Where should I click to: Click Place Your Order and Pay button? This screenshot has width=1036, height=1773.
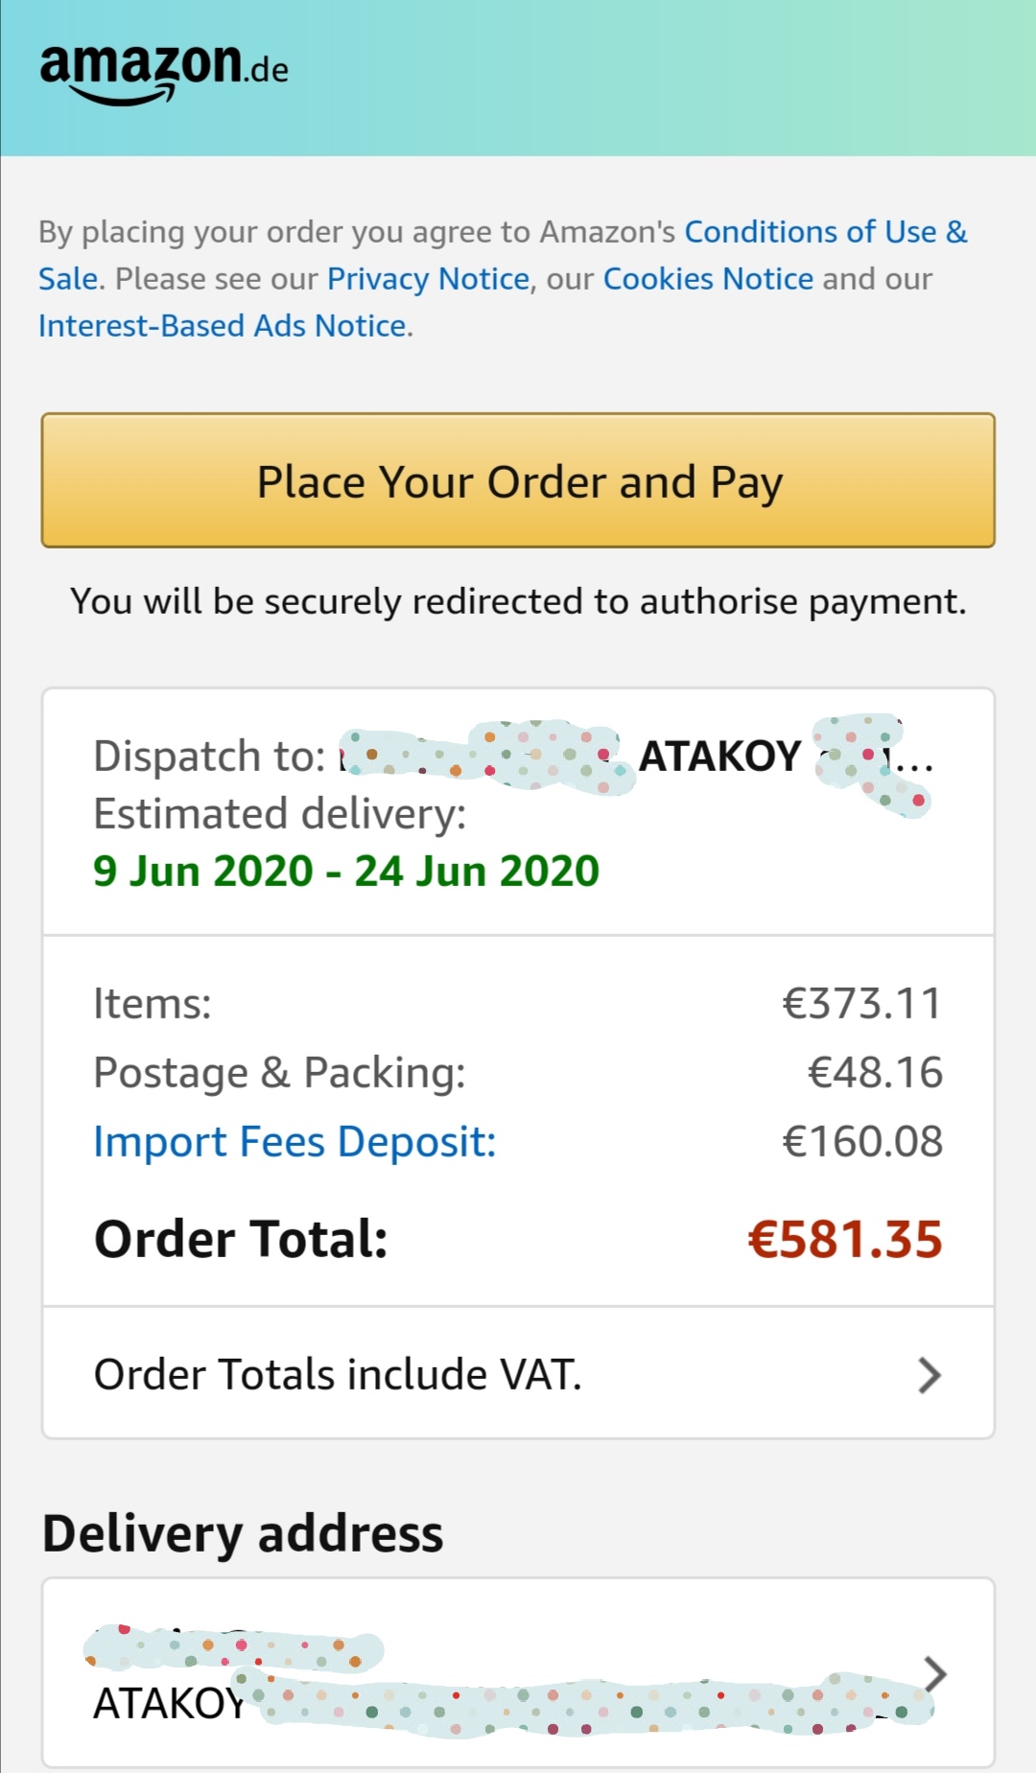(518, 480)
